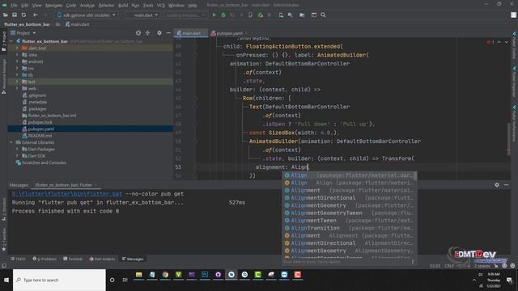This screenshot has height=291, width=518.
Task: Click the Sync/reload icon in toolbar
Action: 23,15
